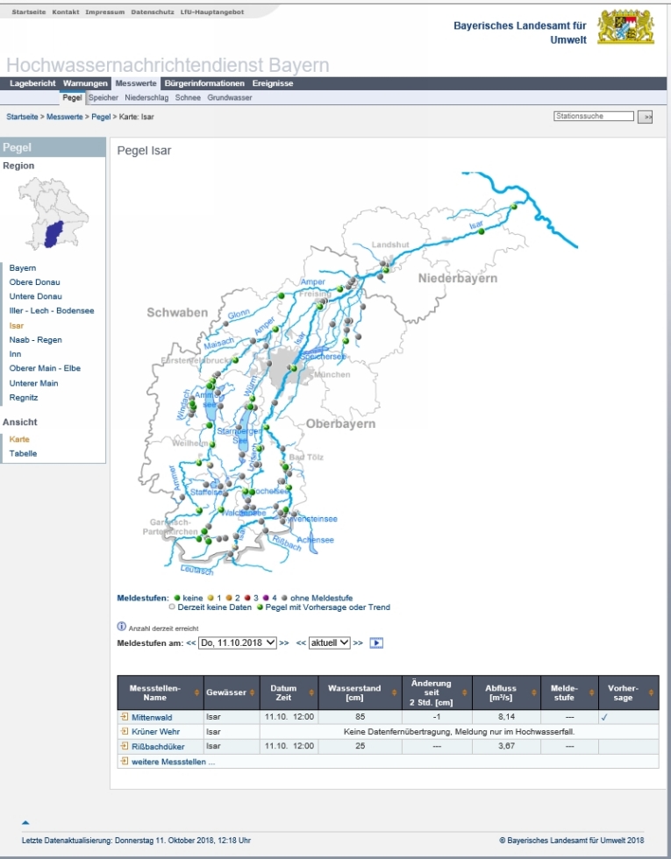
Task: Sort table by Abfluss column arrows
Action: pos(533,693)
